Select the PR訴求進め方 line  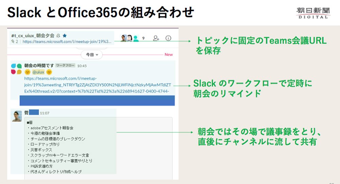coord(40,166)
